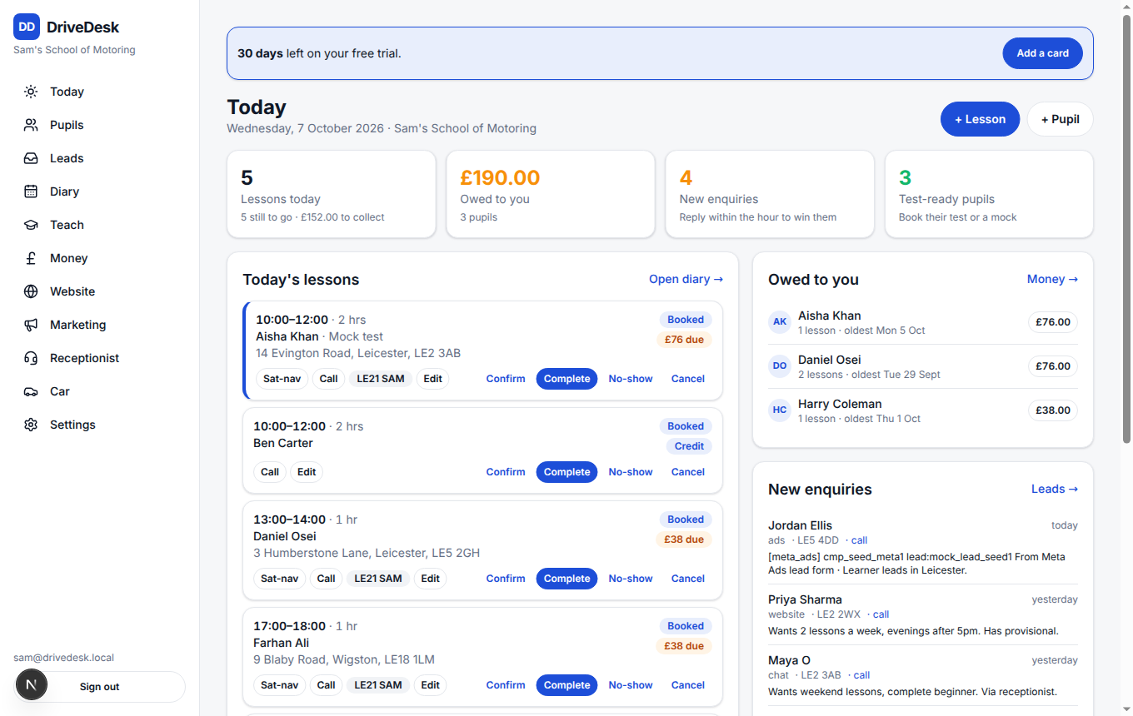
Task: Follow the Leads arrow link in New enquiries
Action: coord(1054,490)
